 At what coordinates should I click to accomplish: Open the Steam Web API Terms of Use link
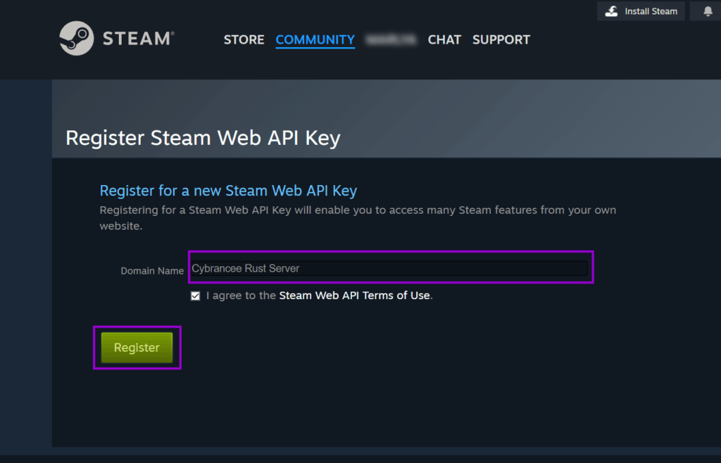[x=355, y=296]
